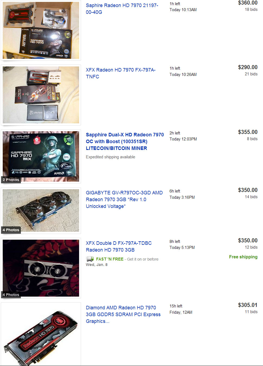
Task: Open Saphire Radeon HD 7970 21197-00-40G listing
Action: coord(122,9)
